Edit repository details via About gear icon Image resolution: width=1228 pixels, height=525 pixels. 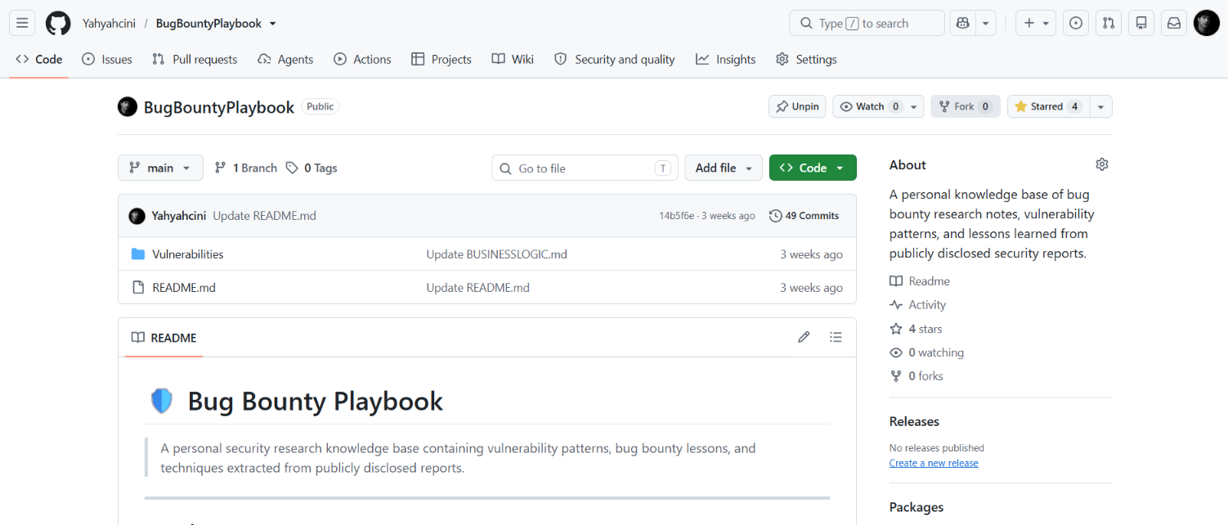coord(1102,164)
